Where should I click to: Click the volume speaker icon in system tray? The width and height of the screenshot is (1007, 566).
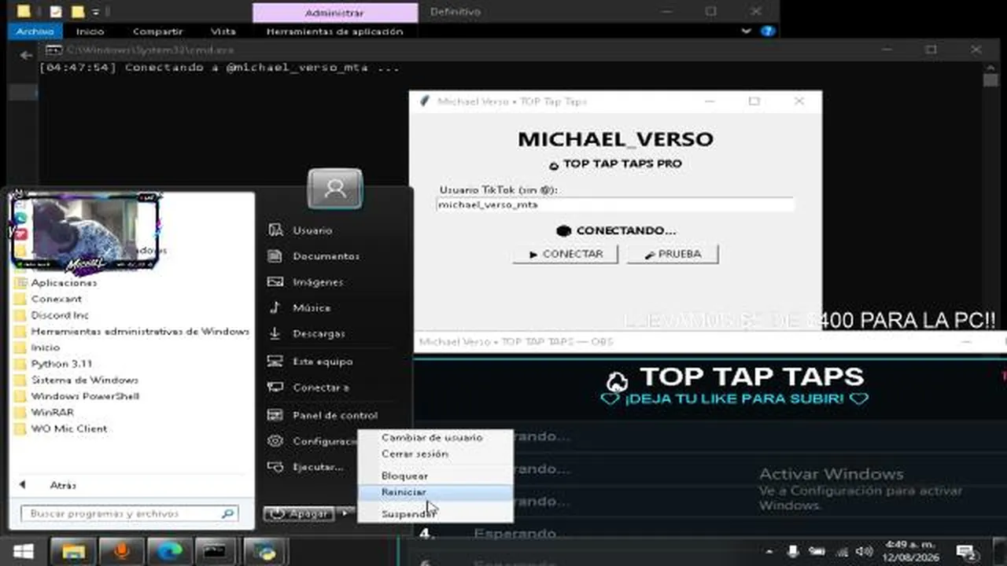[x=864, y=552]
